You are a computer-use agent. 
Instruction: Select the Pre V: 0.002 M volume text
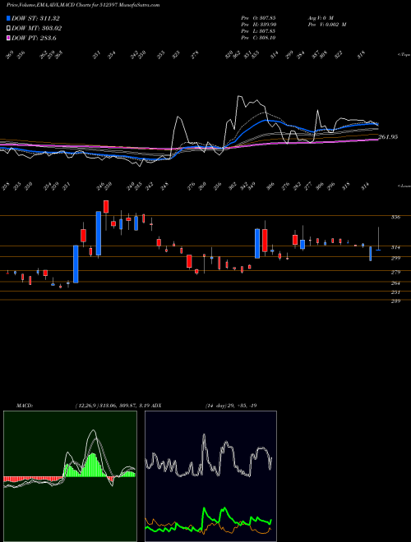(x=327, y=25)
